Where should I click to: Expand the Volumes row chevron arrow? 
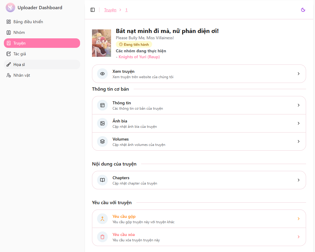pos(299,141)
